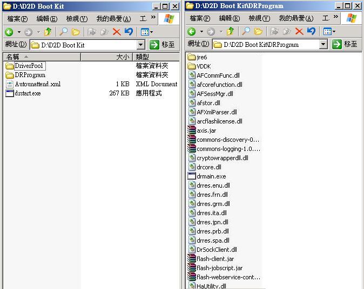Select the drstart.exe file
Image resolution: width=364 pixels, height=289 pixels.
tap(23, 93)
